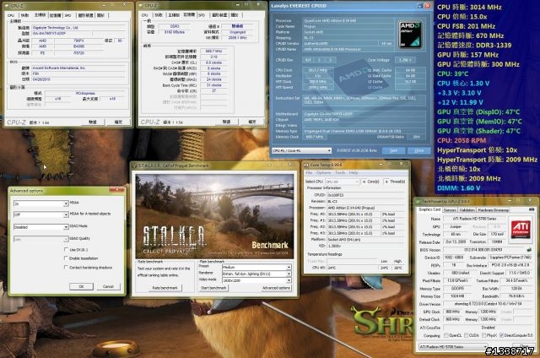The height and width of the screenshot is (358, 540).
Task: Open MSAA for A-tested objects dropdown
Action: (x=40, y=214)
